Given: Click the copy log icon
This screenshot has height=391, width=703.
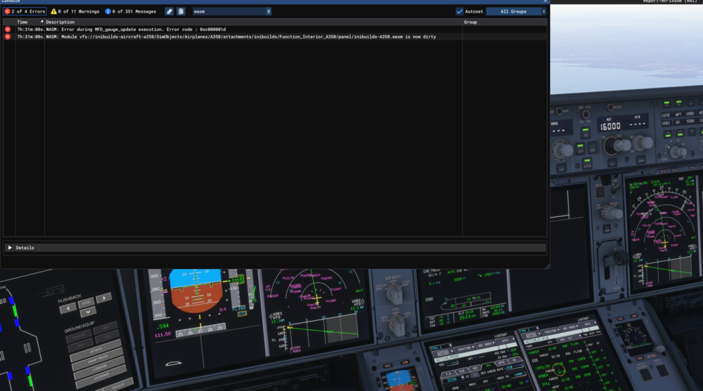Looking at the screenshot, I should [181, 11].
